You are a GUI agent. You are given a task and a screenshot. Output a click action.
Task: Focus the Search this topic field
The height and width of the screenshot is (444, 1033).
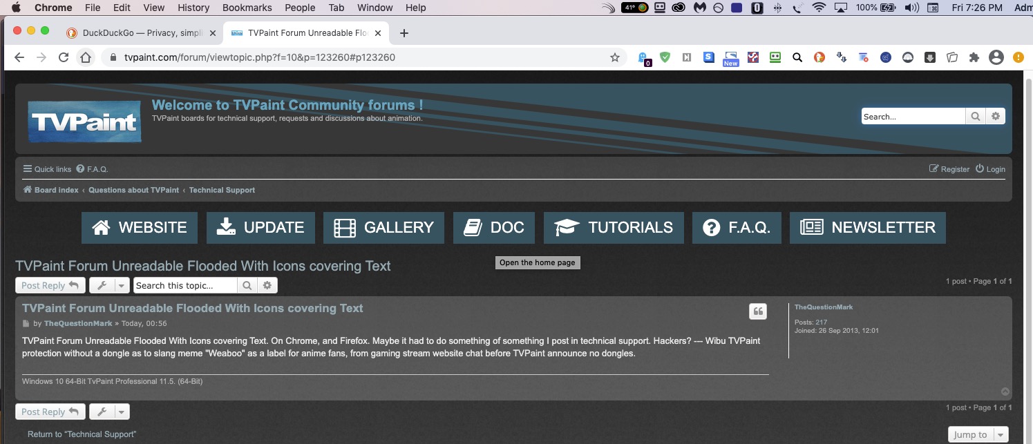[185, 285]
